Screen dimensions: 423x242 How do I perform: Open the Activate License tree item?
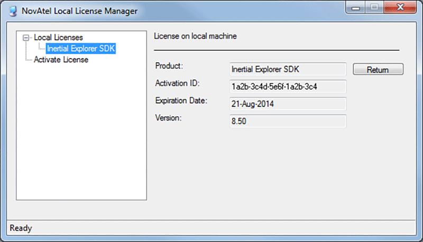[x=61, y=60]
